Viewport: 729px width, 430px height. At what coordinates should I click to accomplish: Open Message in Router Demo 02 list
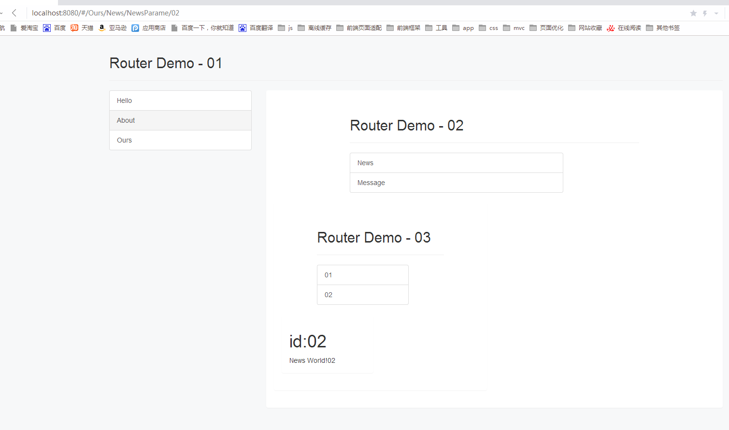click(x=457, y=183)
